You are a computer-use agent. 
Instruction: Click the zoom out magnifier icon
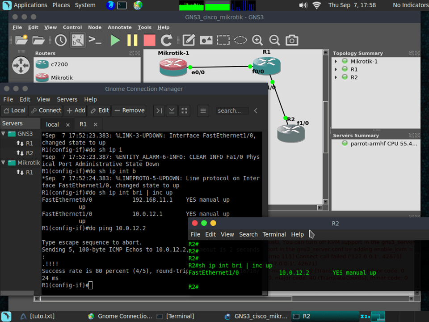coord(274,40)
